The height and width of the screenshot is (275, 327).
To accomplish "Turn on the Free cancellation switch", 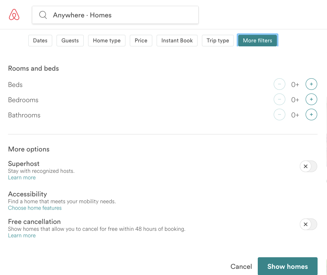I will pyautogui.click(x=308, y=224).
